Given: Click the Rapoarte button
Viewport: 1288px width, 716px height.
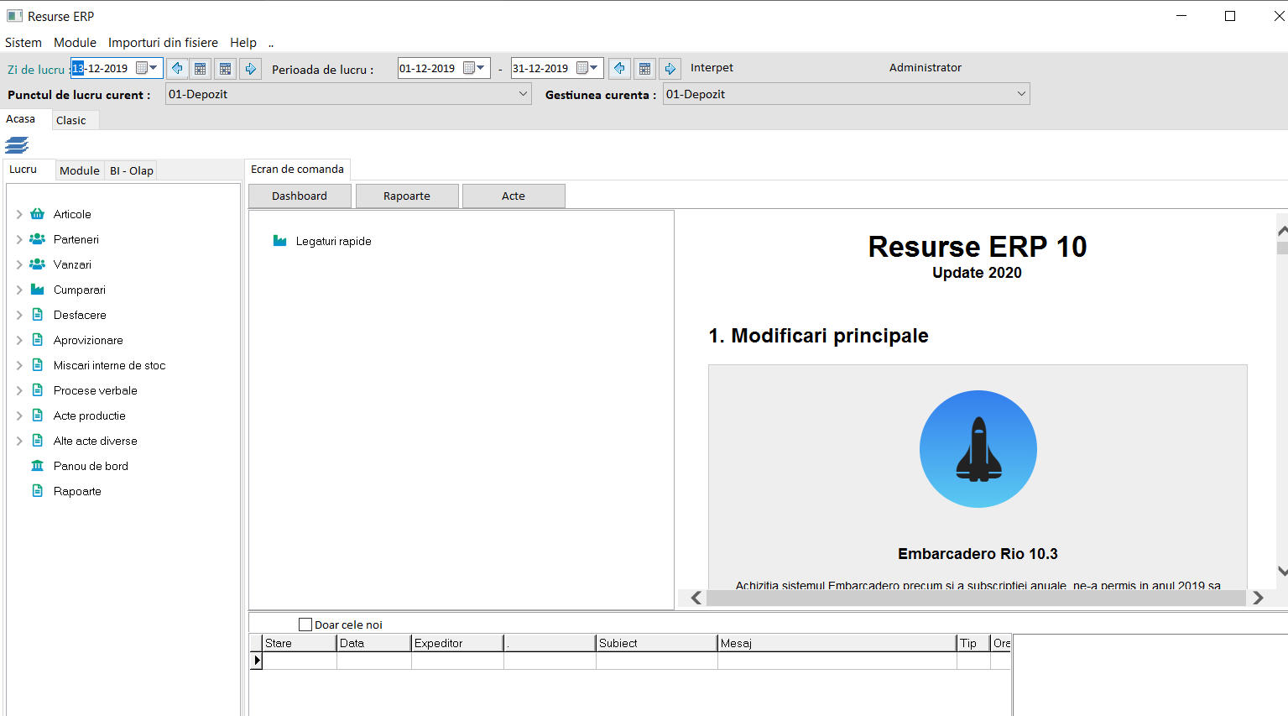Looking at the screenshot, I should click(x=407, y=196).
